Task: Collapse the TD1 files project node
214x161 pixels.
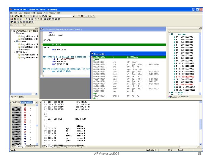Action: tap(14, 52)
